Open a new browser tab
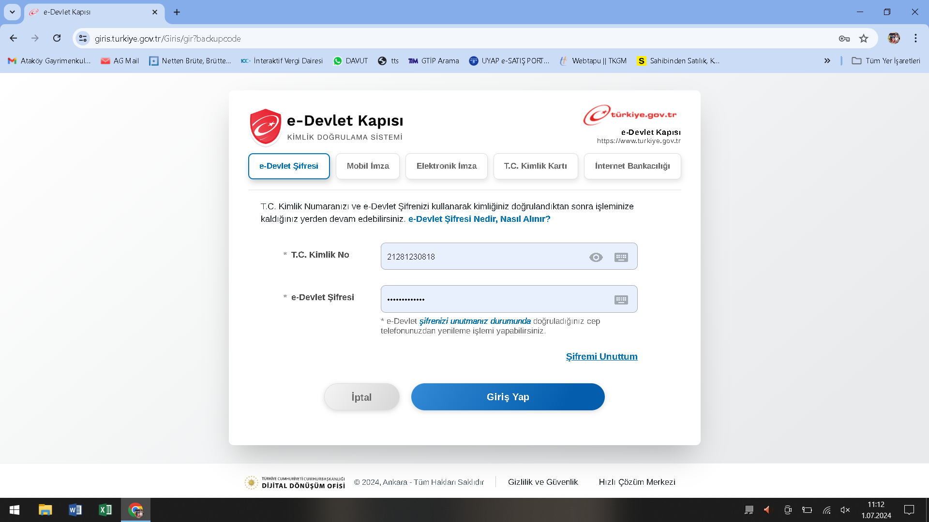Screen dimensions: 929x522 177,12
